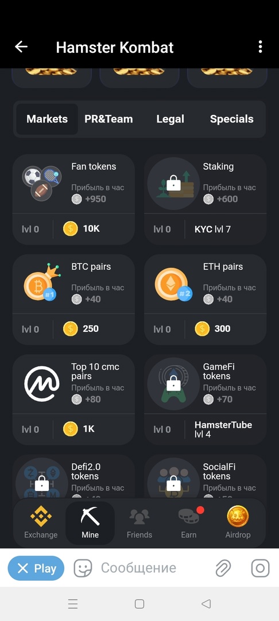Upgrade the BTC pairs card
The image size is (279, 621).
[x=73, y=300]
